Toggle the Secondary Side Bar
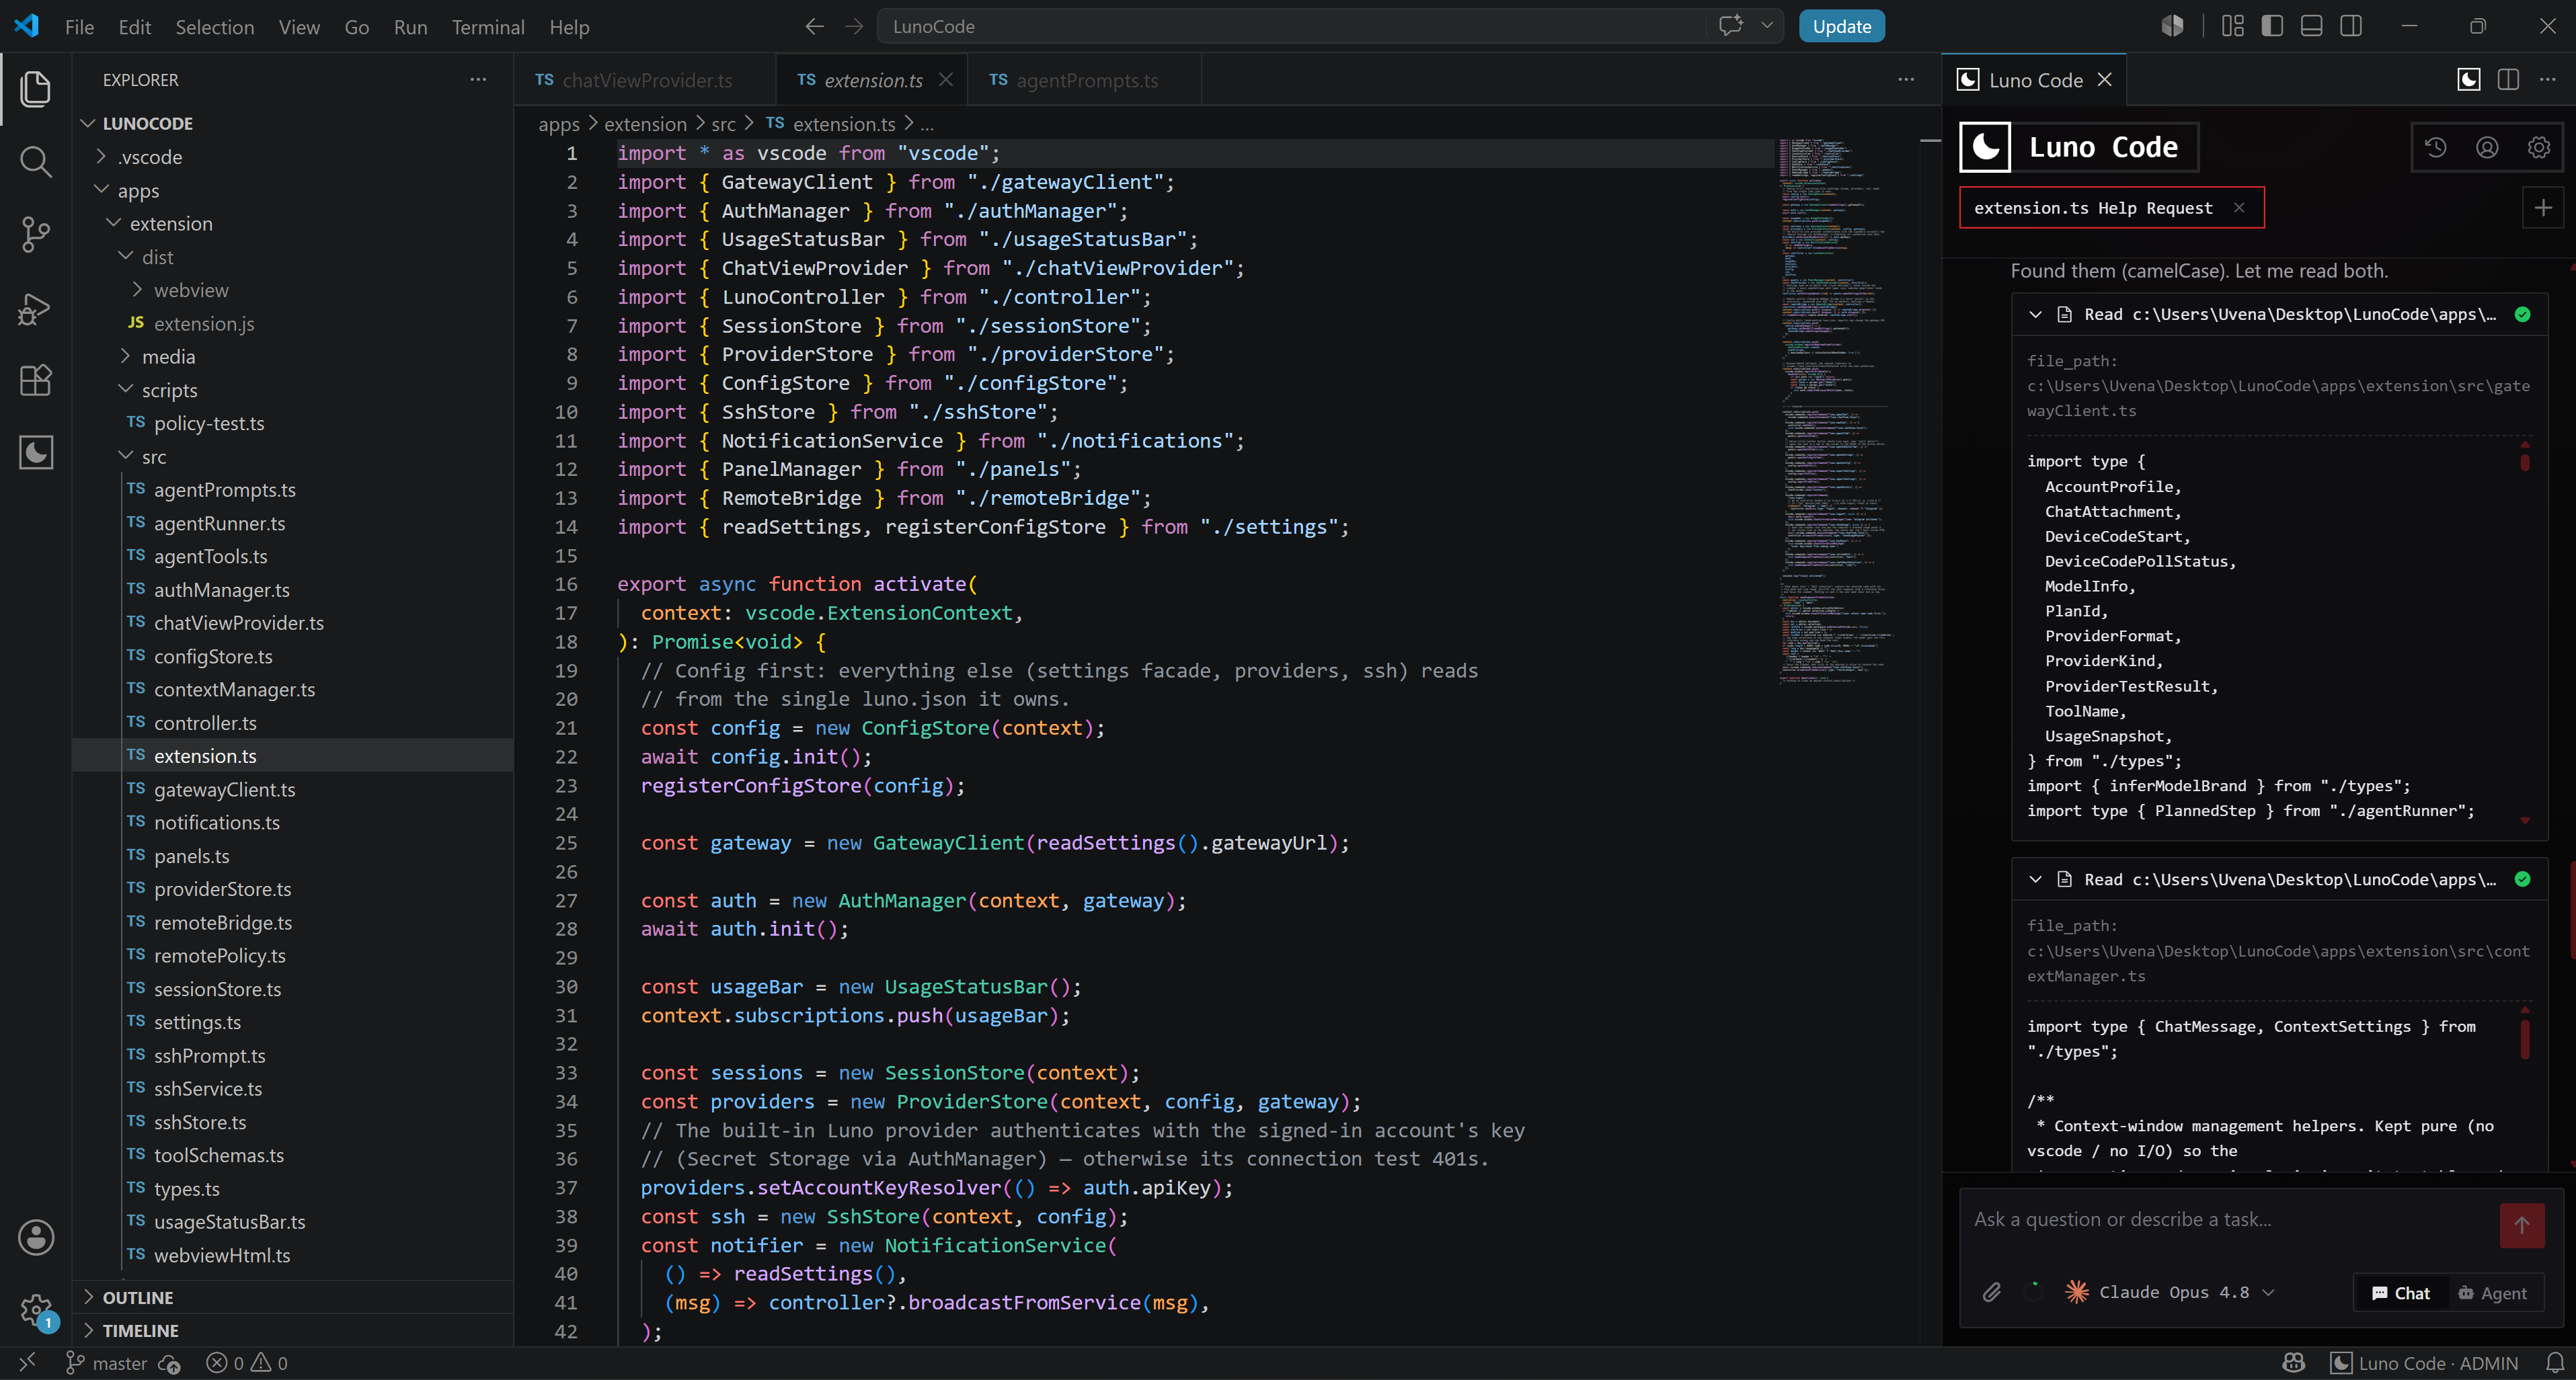Screen dimensions: 2576x1380 point(2351,26)
